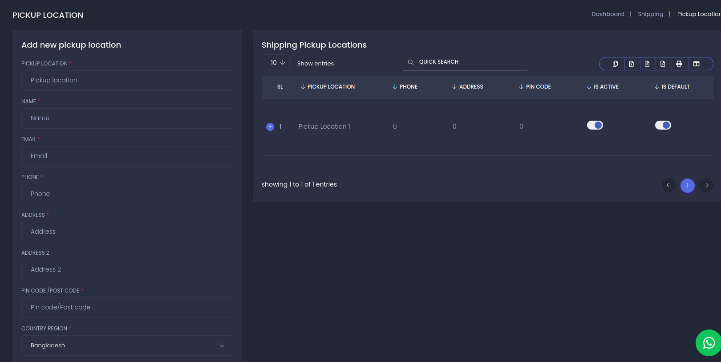Screen dimensions: 721x362
Task: Select page 1 pagination button
Action: pyautogui.click(x=688, y=185)
